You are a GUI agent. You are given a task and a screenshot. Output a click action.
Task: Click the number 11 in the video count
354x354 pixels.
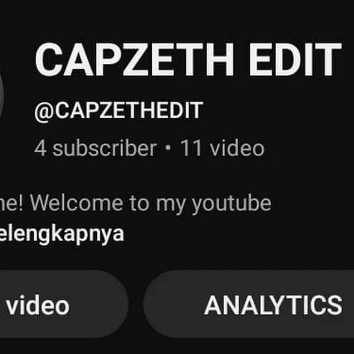(x=191, y=148)
